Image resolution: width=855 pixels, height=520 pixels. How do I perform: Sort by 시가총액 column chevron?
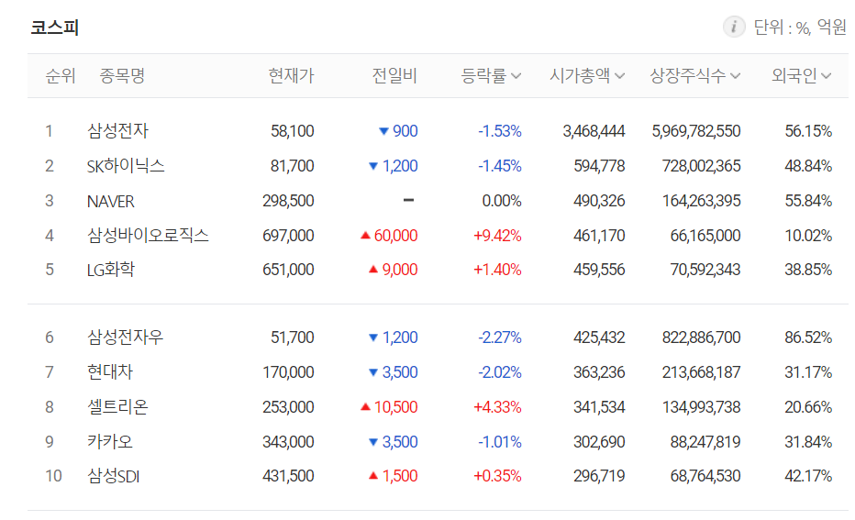tap(619, 76)
